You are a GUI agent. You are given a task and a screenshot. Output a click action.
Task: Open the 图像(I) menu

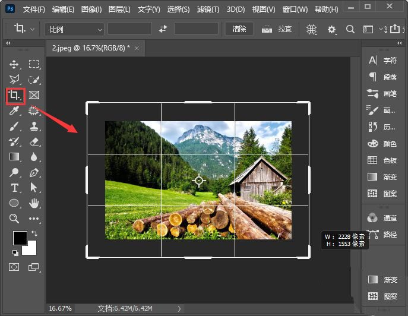click(x=91, y=10)
